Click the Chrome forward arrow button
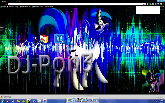165x103 pixels. (4, 4)
